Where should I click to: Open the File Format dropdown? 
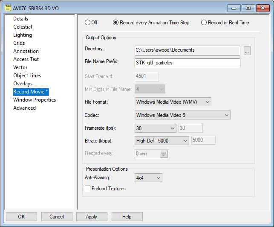pos(173,102)
